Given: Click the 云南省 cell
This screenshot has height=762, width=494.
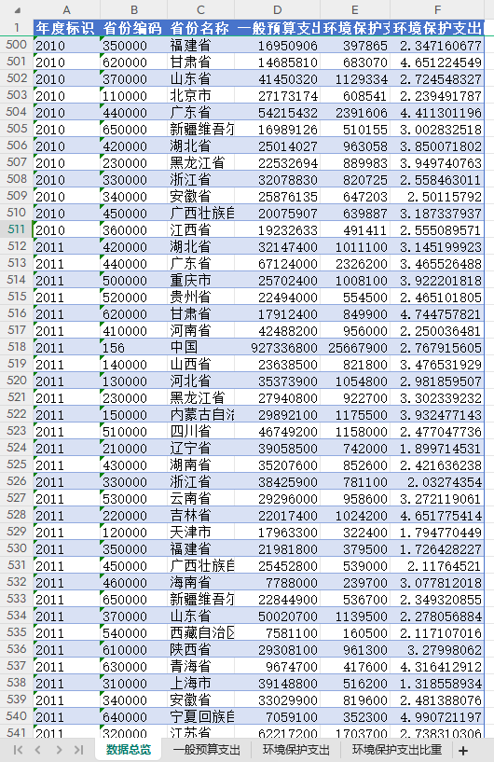Looking at the screenshot, I should pyautogui.click(x=200, y=499).
